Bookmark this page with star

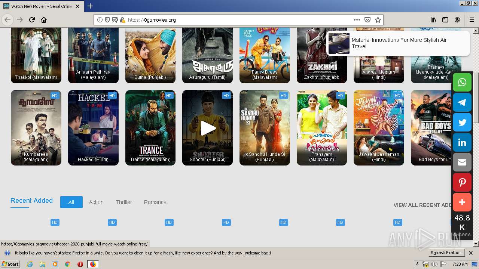coord(378,20)
